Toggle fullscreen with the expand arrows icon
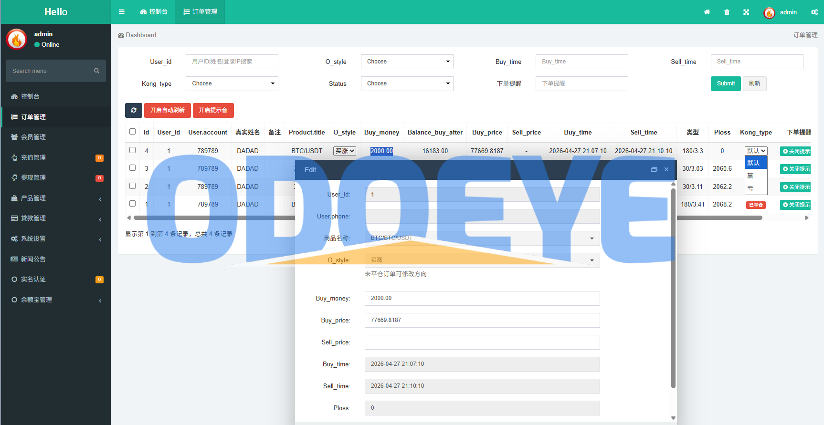This screenshot has height=425, width=824. [x=746, y=12]
